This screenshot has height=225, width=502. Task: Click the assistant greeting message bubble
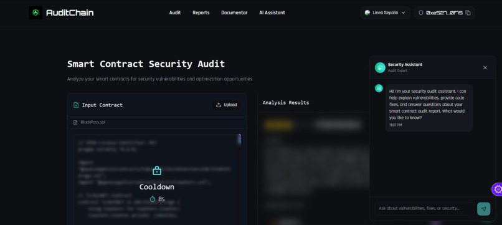pyautogui.click(x=429, y=108)
